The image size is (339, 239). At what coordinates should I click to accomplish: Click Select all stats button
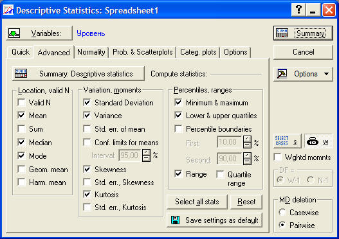[197, 202]
